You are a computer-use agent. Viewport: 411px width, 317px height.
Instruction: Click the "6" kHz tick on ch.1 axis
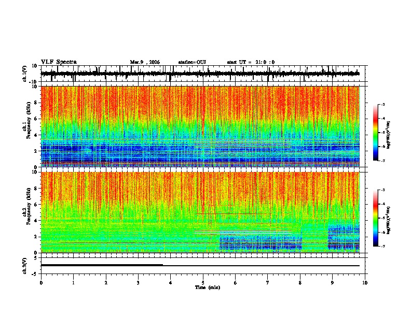[36, 119]
